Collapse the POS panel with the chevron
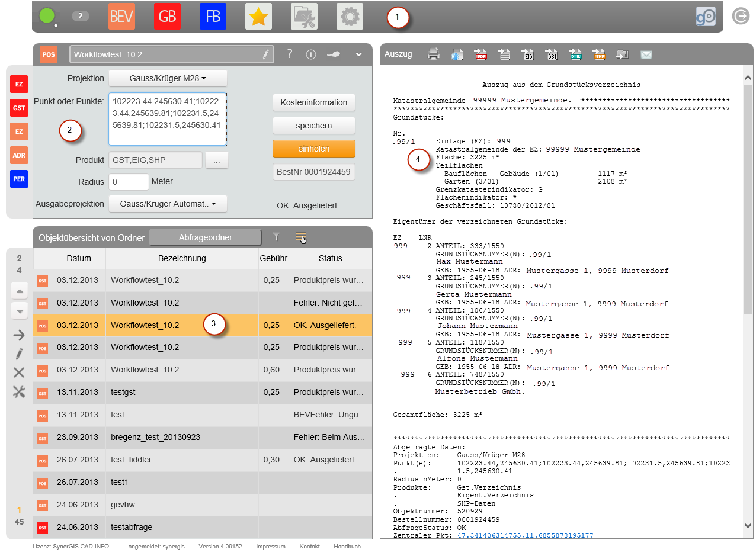Image resolution: width=756 pixels, height=559 pixels. [358, 53]
